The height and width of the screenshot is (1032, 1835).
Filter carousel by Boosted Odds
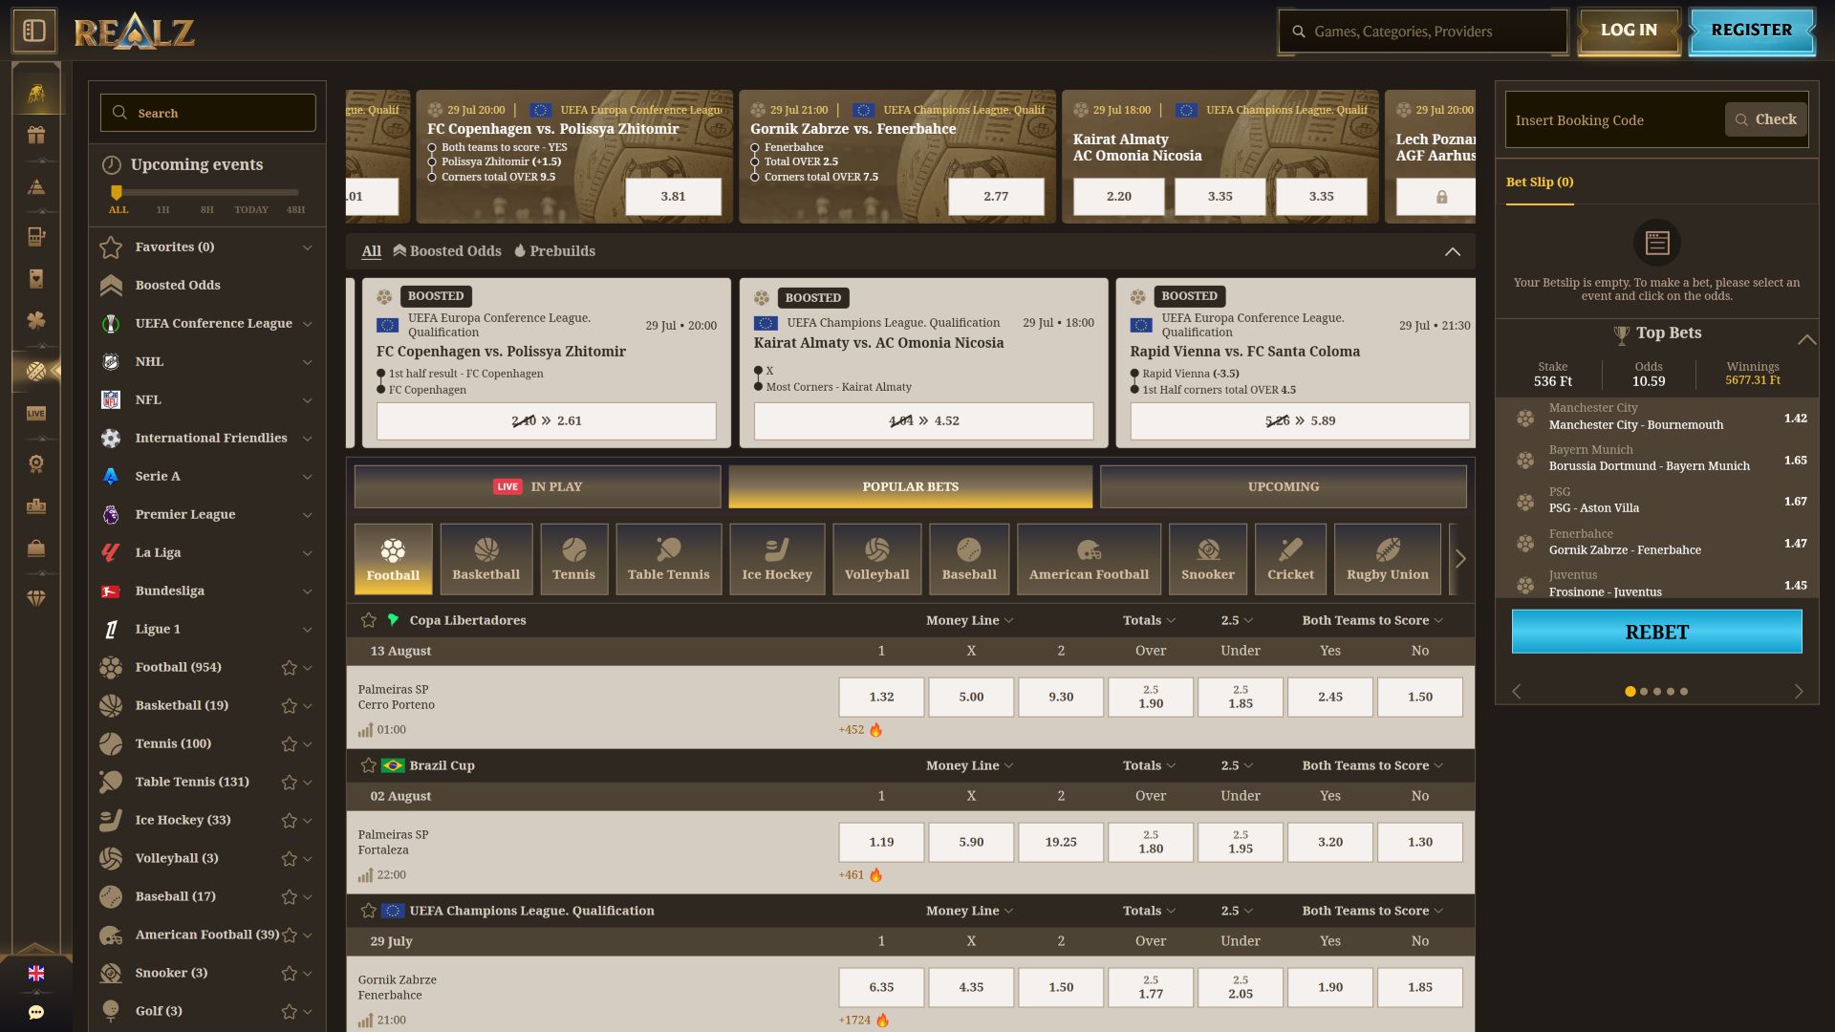447,251
